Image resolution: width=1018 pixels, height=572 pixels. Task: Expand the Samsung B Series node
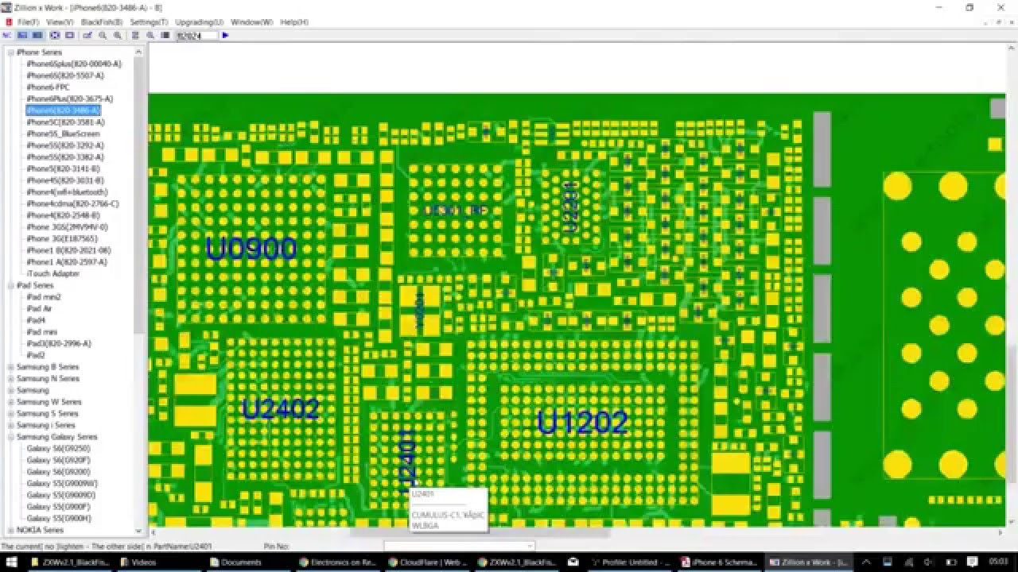tap(10, 367)
